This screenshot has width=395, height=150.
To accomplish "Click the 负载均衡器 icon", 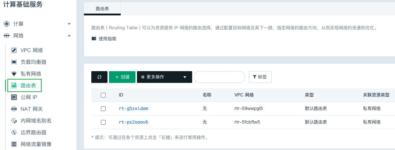I will (14, 62).
